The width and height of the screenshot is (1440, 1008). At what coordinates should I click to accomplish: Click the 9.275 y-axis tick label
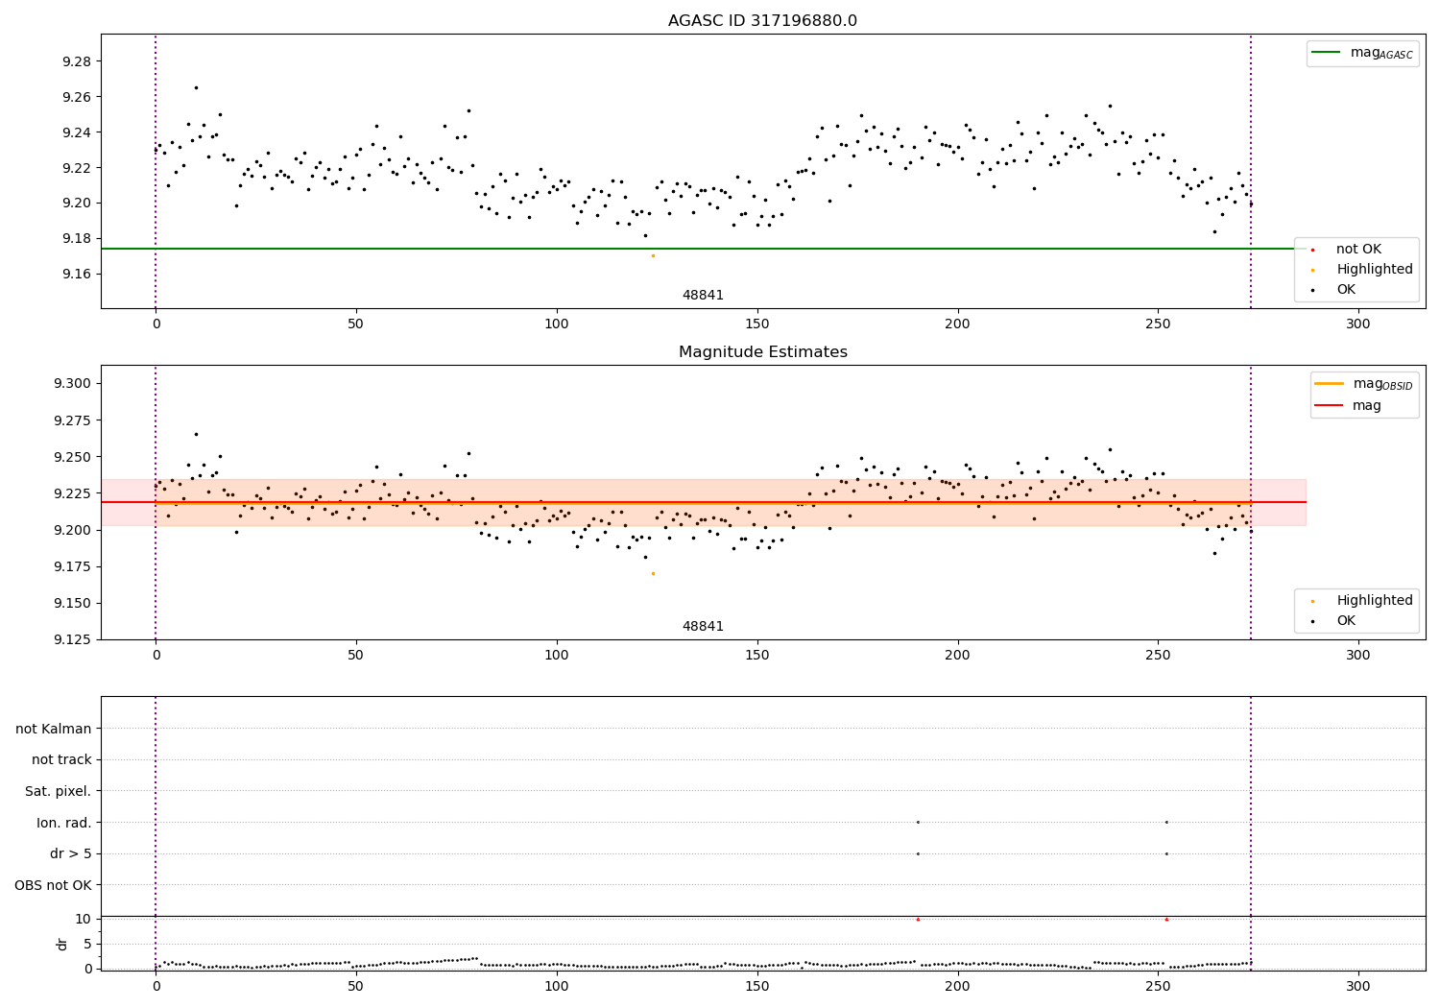point(72,420)
